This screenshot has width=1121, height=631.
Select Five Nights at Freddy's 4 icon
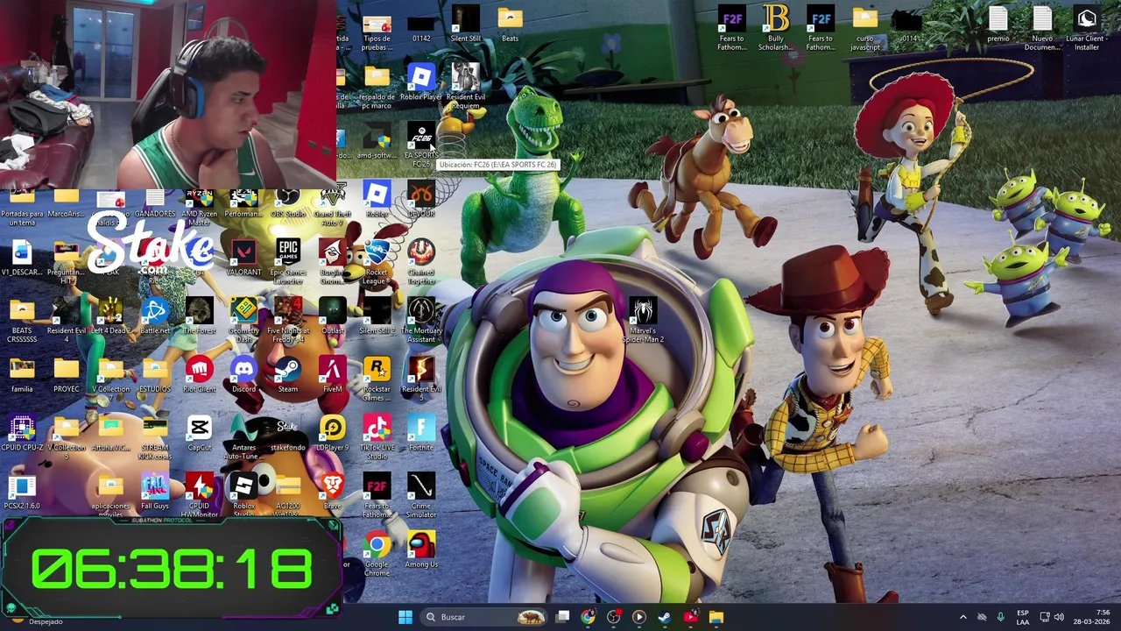(x=288, y=321)
